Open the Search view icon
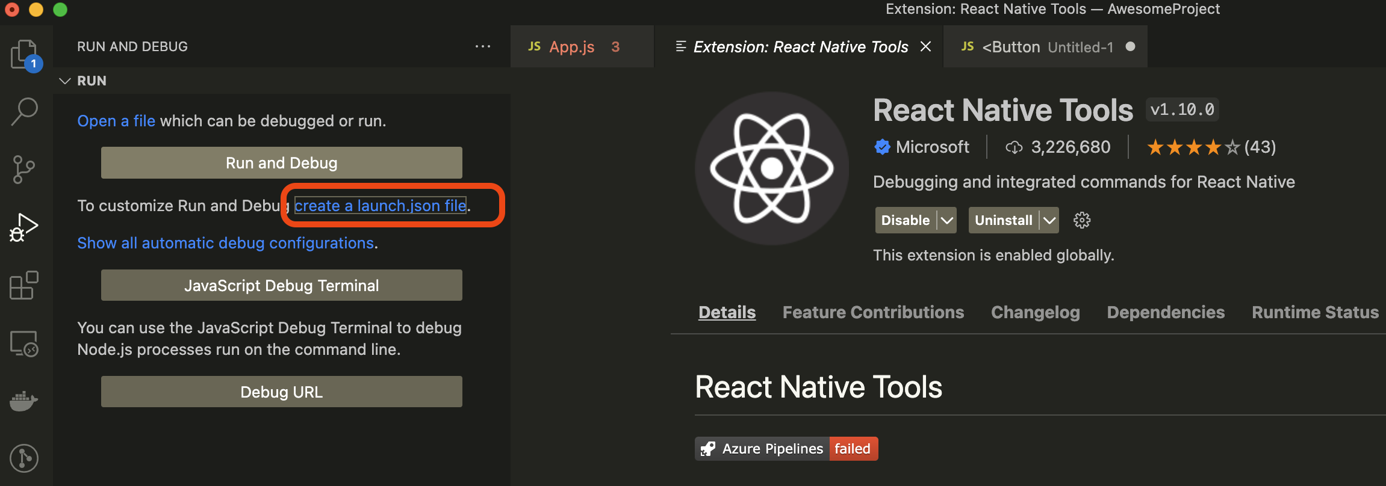 pyautogui.click(x=24, y=111)
